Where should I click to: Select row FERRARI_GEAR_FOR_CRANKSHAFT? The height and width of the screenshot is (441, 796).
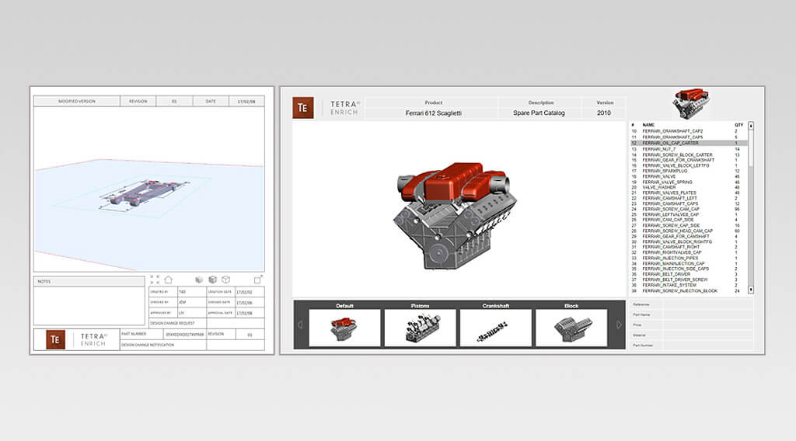689,160
